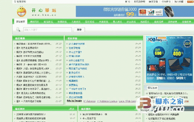Open the right-column link mentioning 100个
The width and height of the screenshot is (194, 122).
coord(163,115)
